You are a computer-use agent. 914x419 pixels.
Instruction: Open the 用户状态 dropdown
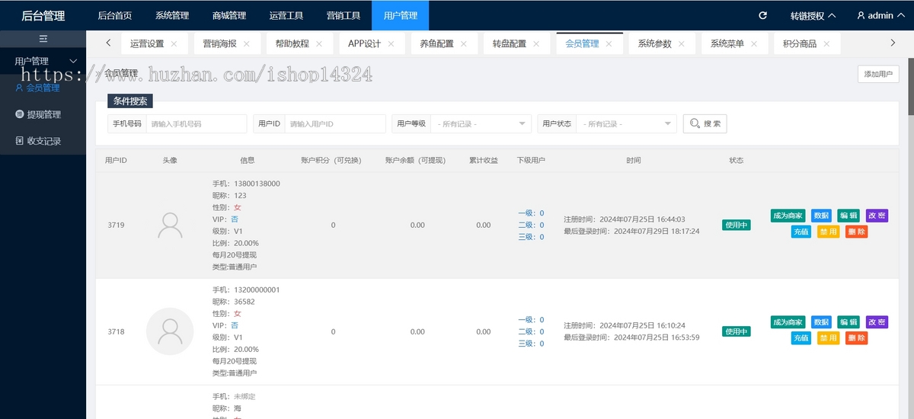click(626, 123)
